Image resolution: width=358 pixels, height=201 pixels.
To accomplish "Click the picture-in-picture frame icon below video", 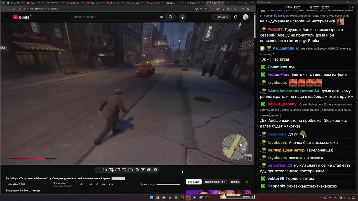I will pos(124,170).
